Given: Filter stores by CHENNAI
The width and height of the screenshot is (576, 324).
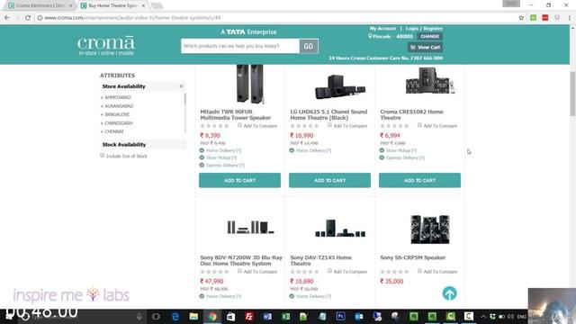Looking at the screenshot, I should pyautogui.click(x=114, y=131).
